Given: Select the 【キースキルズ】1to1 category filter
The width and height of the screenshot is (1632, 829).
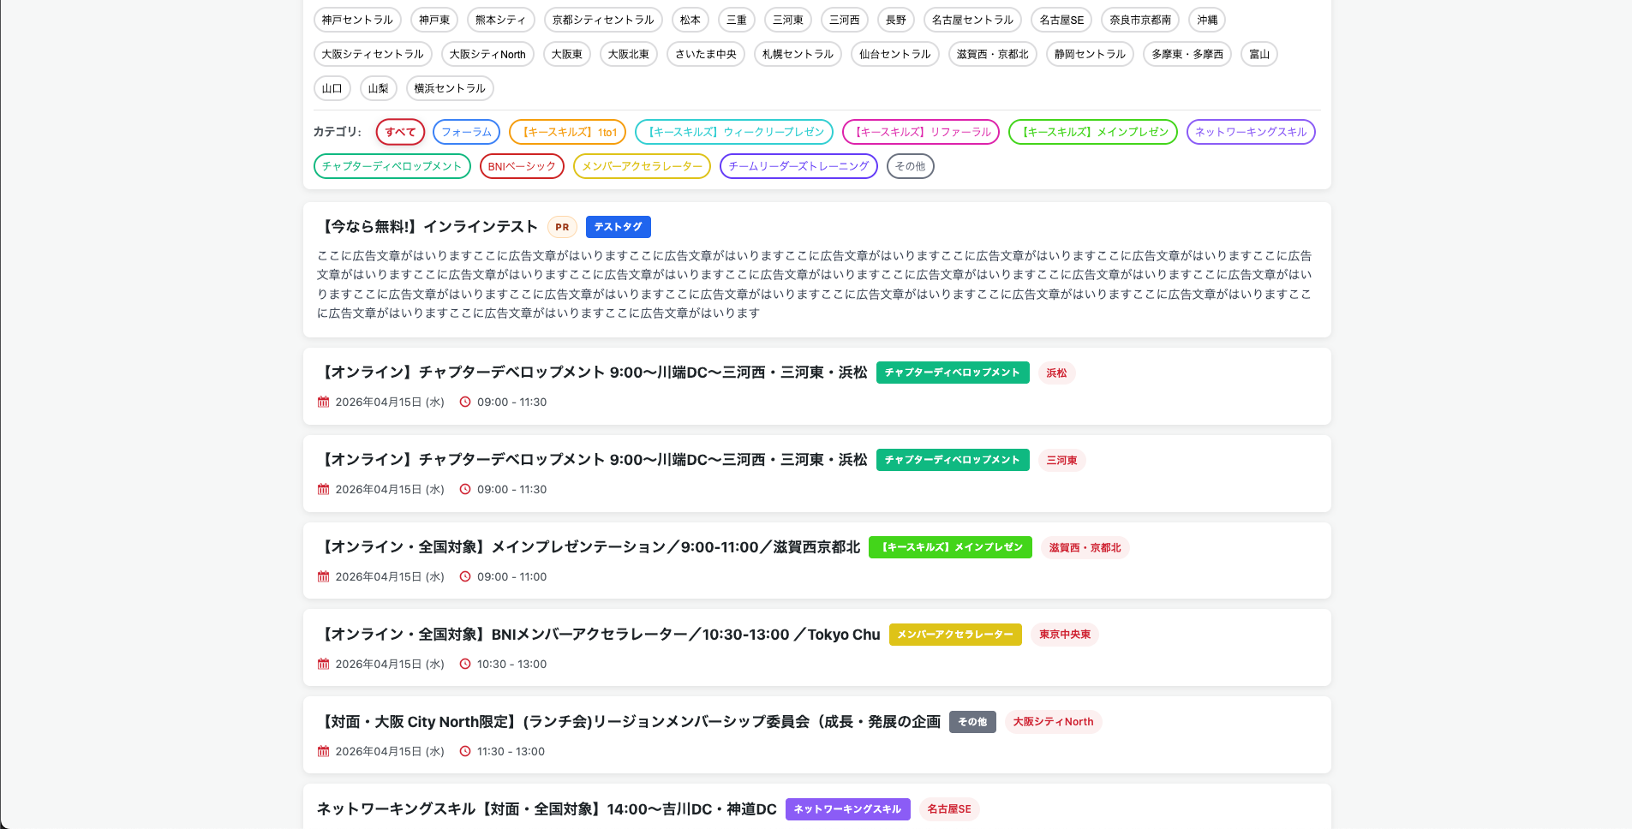Looking at the screenshot, I should point(567,132).
